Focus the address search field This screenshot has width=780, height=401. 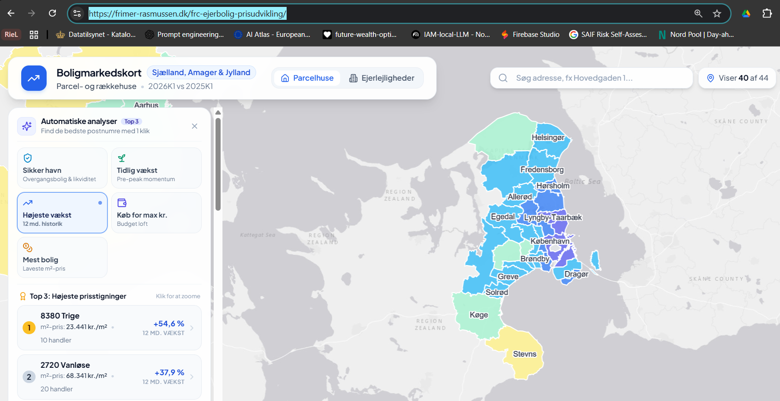pos(591,78)
